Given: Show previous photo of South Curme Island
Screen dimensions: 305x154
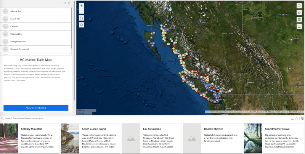Looking at the screenshot, I should pyautogui.click(x=64, y=138).
